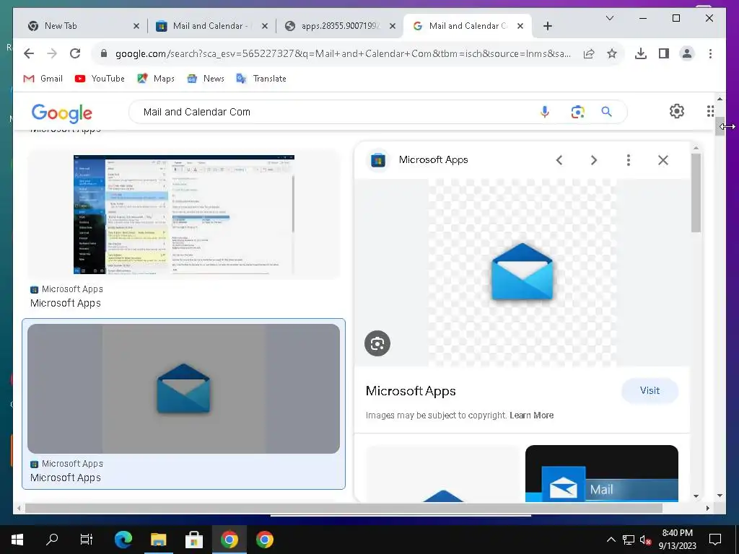739x554 pixels.
Task: Close the apps.28355 tab
Action: (392, 26)
